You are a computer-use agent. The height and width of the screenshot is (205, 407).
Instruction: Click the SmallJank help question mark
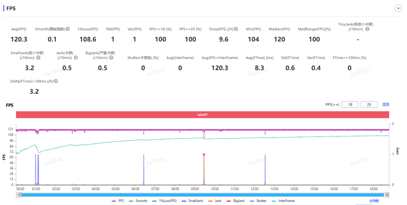39,58
